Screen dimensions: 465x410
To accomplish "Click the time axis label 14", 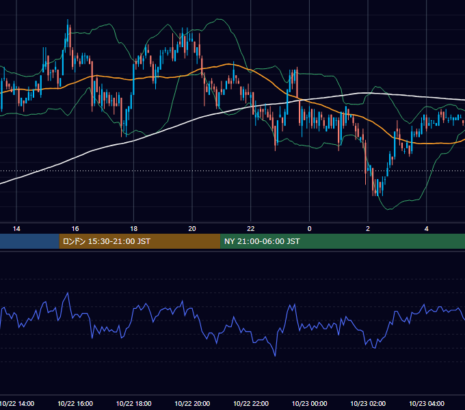I will pos(16,229).
